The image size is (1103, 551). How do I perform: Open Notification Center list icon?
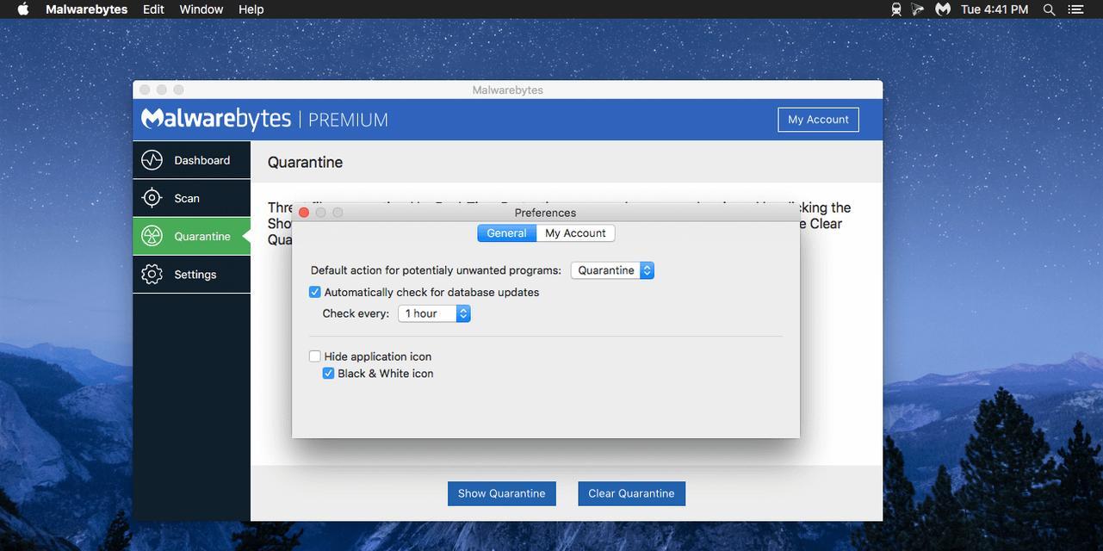[x=1075, y=9]
